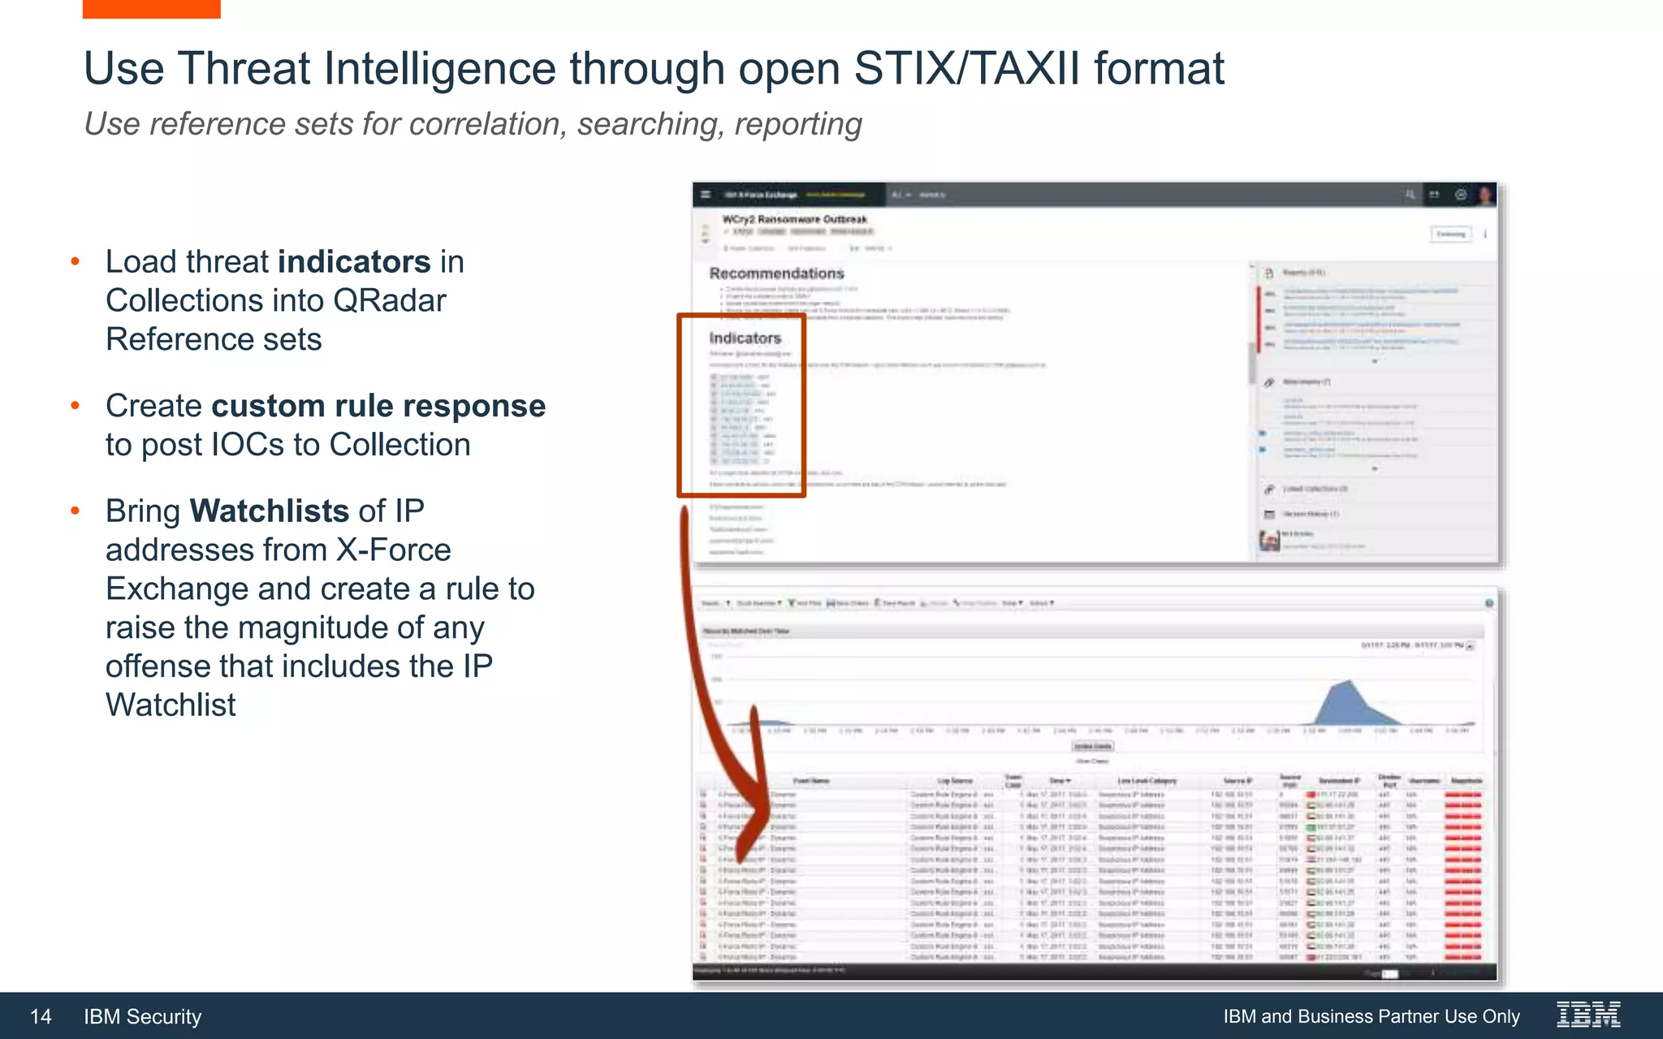Click the Reports section icon
The width and height of the screenshot is (1663, 1039).
(x=1269, y=273)
